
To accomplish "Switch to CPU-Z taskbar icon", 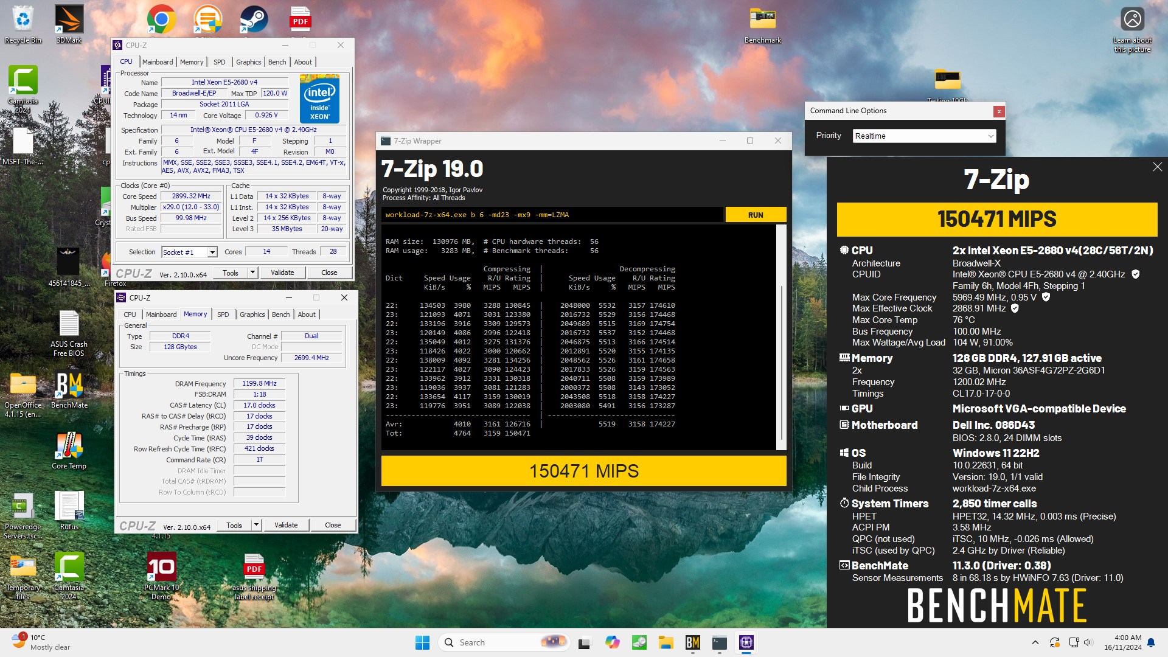I will point(746,642).
